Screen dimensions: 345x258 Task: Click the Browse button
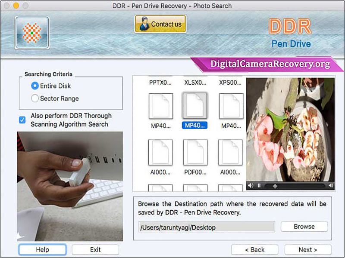coord(304,227)
